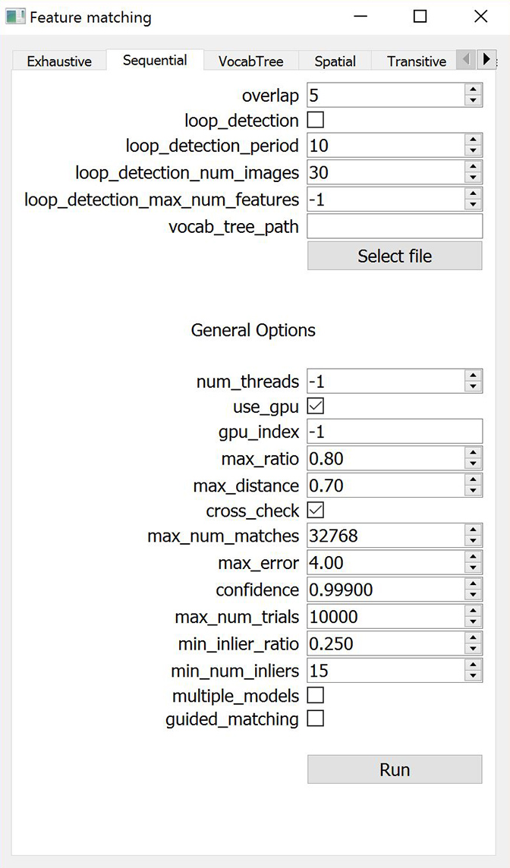
Task: Decrease the loop_detection_period value
Action: pos(474,151)
